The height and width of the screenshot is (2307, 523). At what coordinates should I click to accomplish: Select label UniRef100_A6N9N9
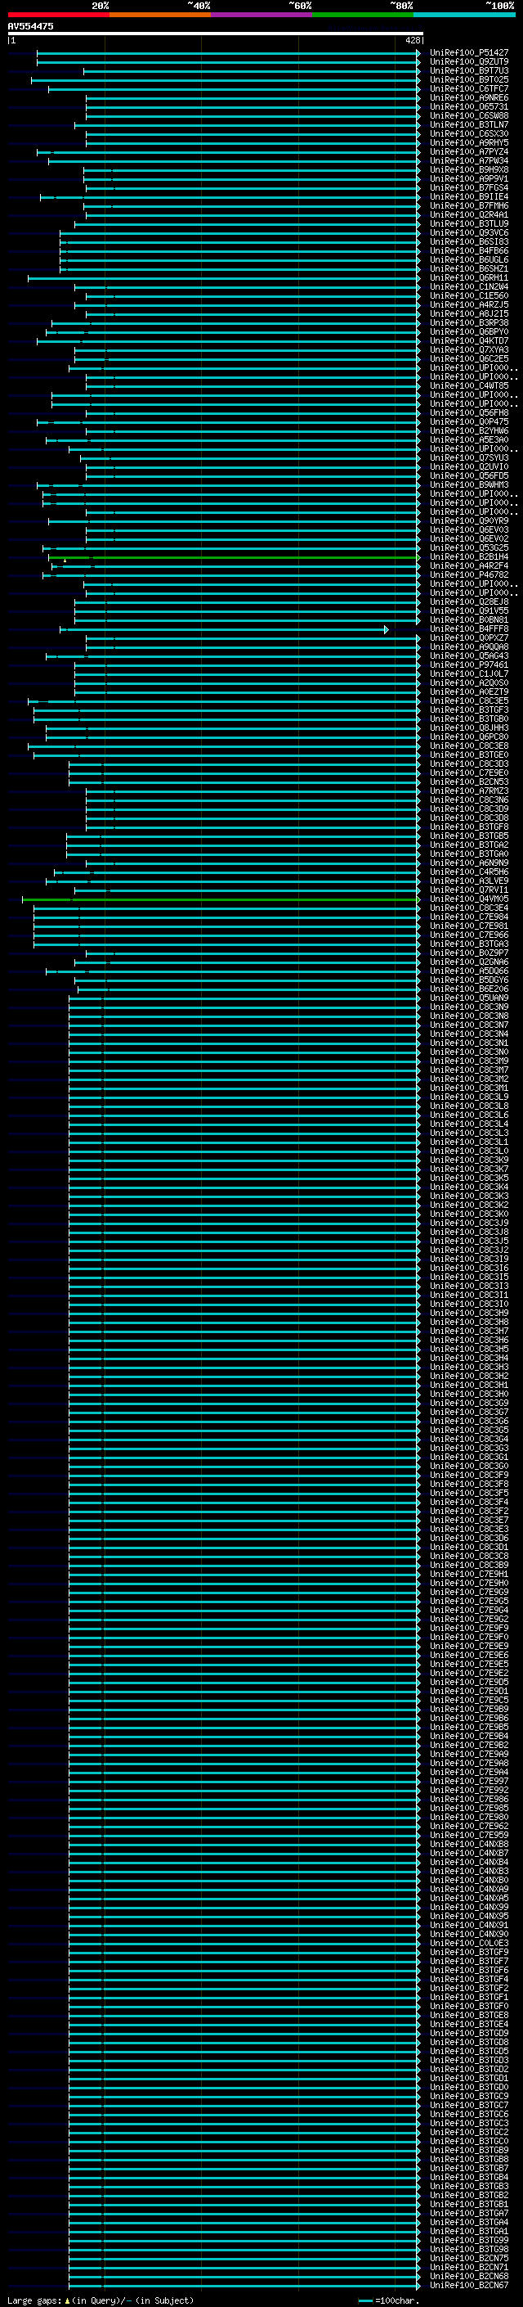point(468,863)
